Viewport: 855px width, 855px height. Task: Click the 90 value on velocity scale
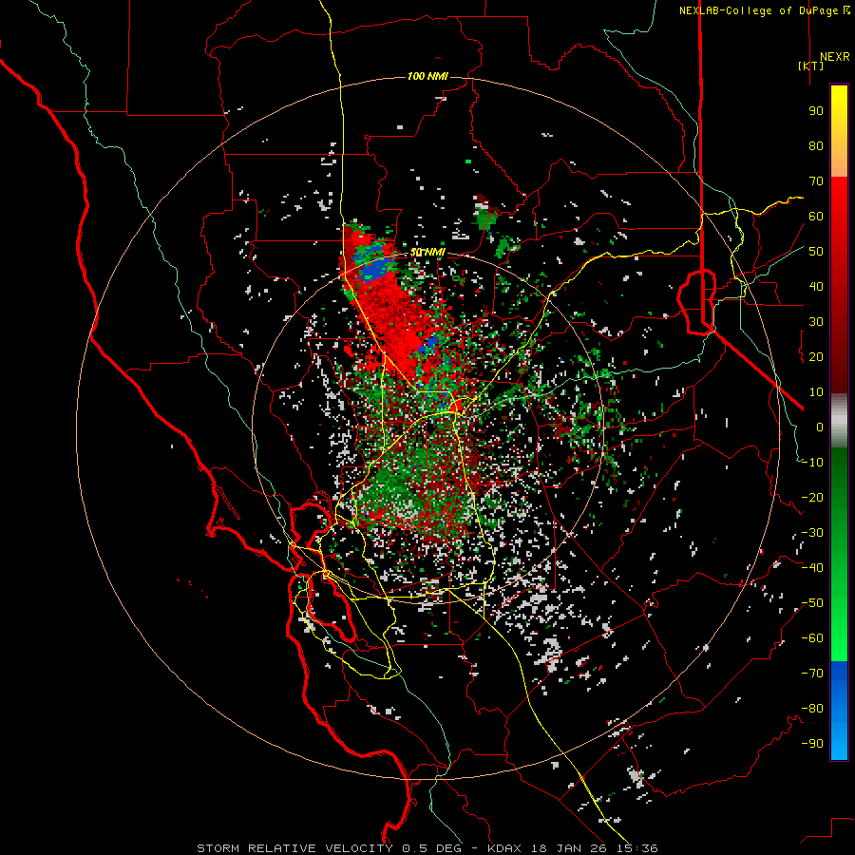coord(816,111)
